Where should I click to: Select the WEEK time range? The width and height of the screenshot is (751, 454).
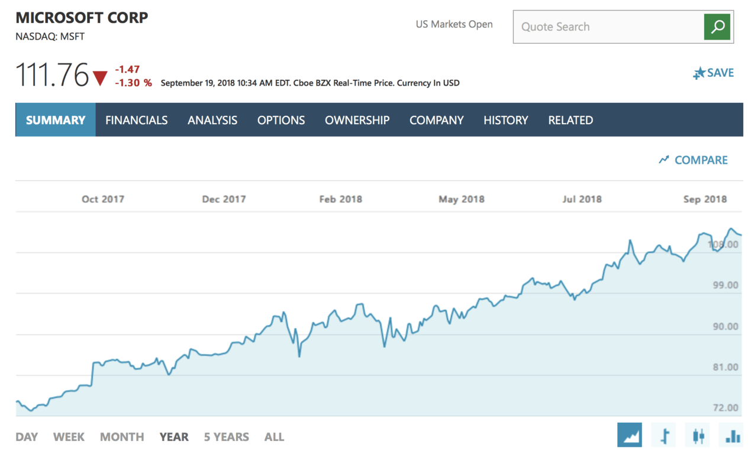point(69,436)
